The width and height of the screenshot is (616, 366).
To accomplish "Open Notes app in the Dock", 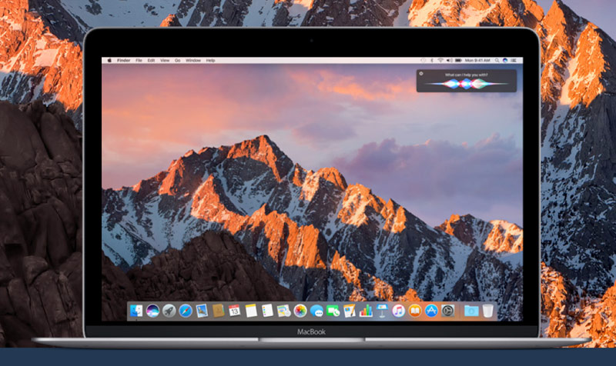I will pos(251,311).
